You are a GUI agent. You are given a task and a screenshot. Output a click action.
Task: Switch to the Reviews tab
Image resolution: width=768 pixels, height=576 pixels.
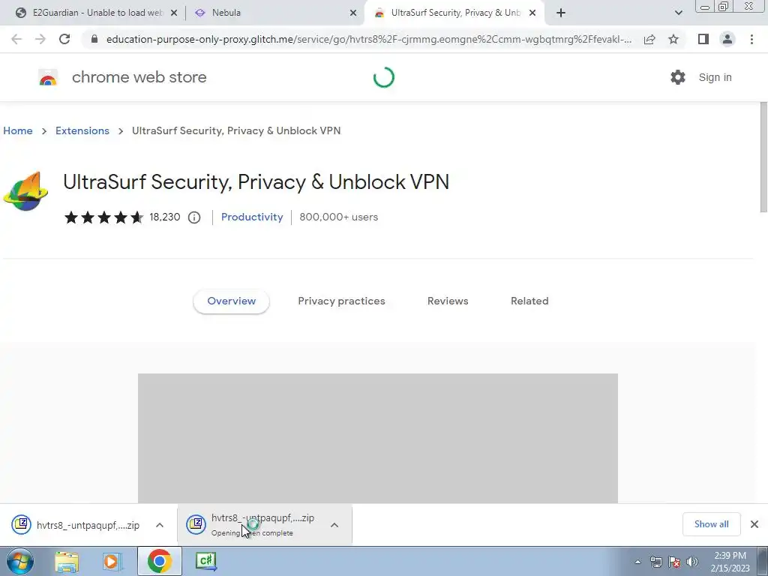(448, 301)
